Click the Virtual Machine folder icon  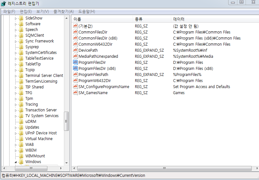21,139
